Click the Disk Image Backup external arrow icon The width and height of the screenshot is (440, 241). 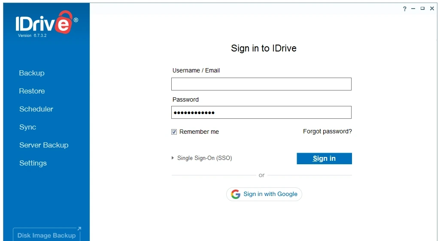tap(79, 229)
